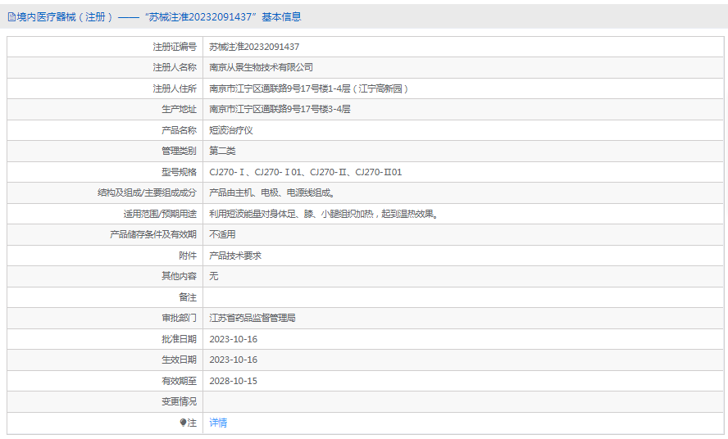Click the 其他内容 label
This screenshot has width=728, height=439.
pyautogui.click(x=180, y=276)
